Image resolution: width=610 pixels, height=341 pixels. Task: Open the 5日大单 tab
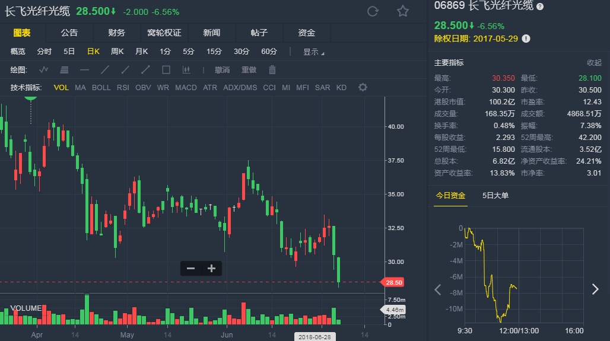[x=495, y=196]
